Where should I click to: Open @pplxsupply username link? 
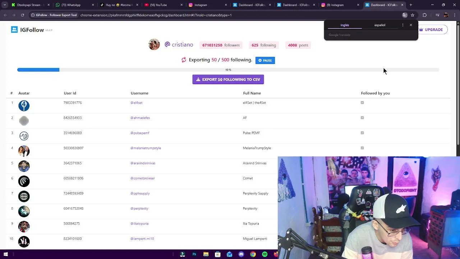(140, 193)
